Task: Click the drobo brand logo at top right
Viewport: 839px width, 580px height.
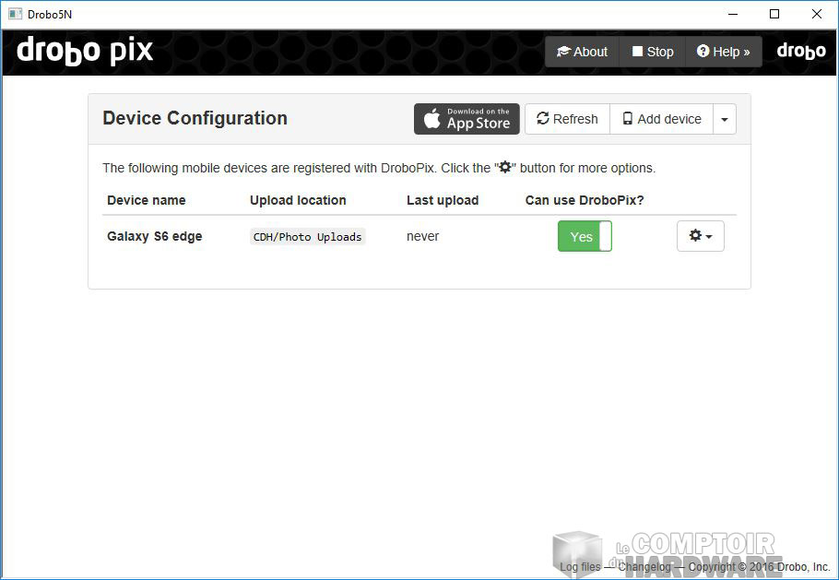Action: tap(800, 52)
